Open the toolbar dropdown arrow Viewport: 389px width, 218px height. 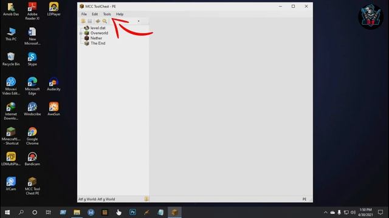click(139, 21)
